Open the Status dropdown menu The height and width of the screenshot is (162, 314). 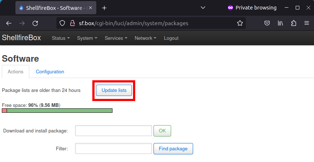click(61, 38)
